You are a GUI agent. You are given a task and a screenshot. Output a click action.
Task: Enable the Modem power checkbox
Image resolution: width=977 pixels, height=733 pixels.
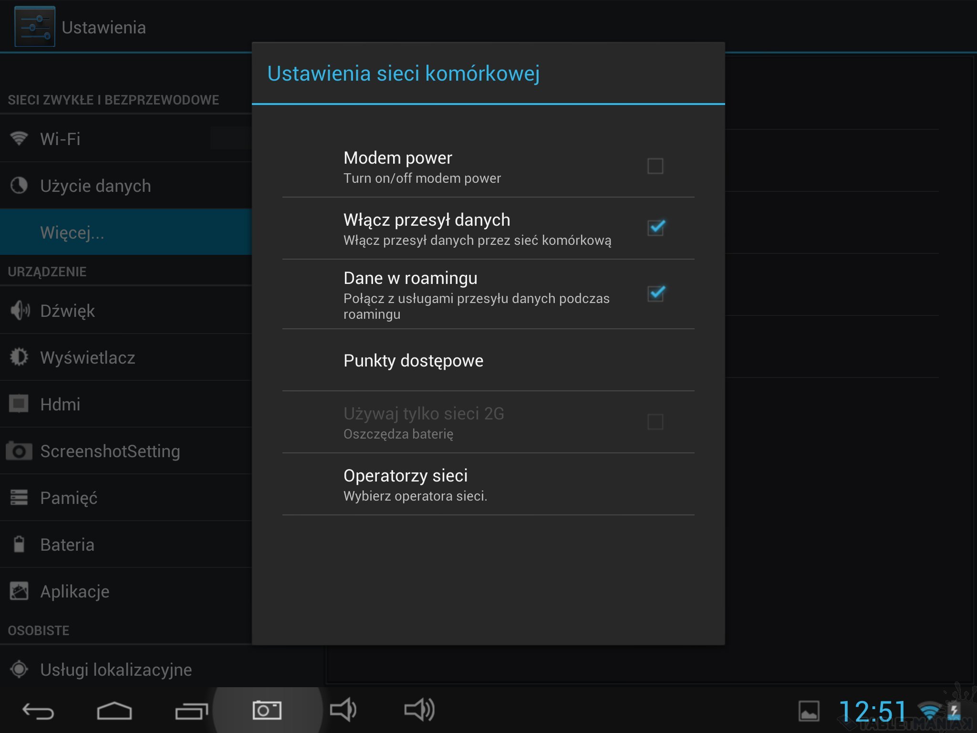coord(655,166)
